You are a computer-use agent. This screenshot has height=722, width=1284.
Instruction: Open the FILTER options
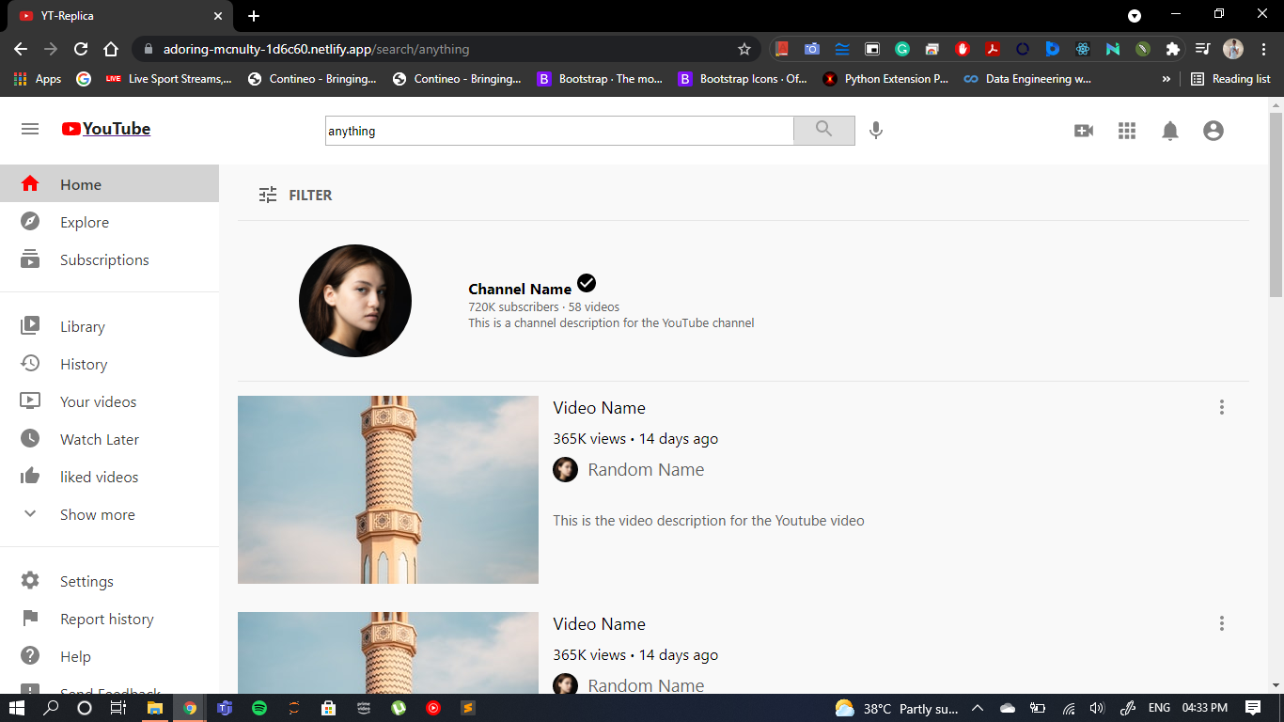coord(295,195)
